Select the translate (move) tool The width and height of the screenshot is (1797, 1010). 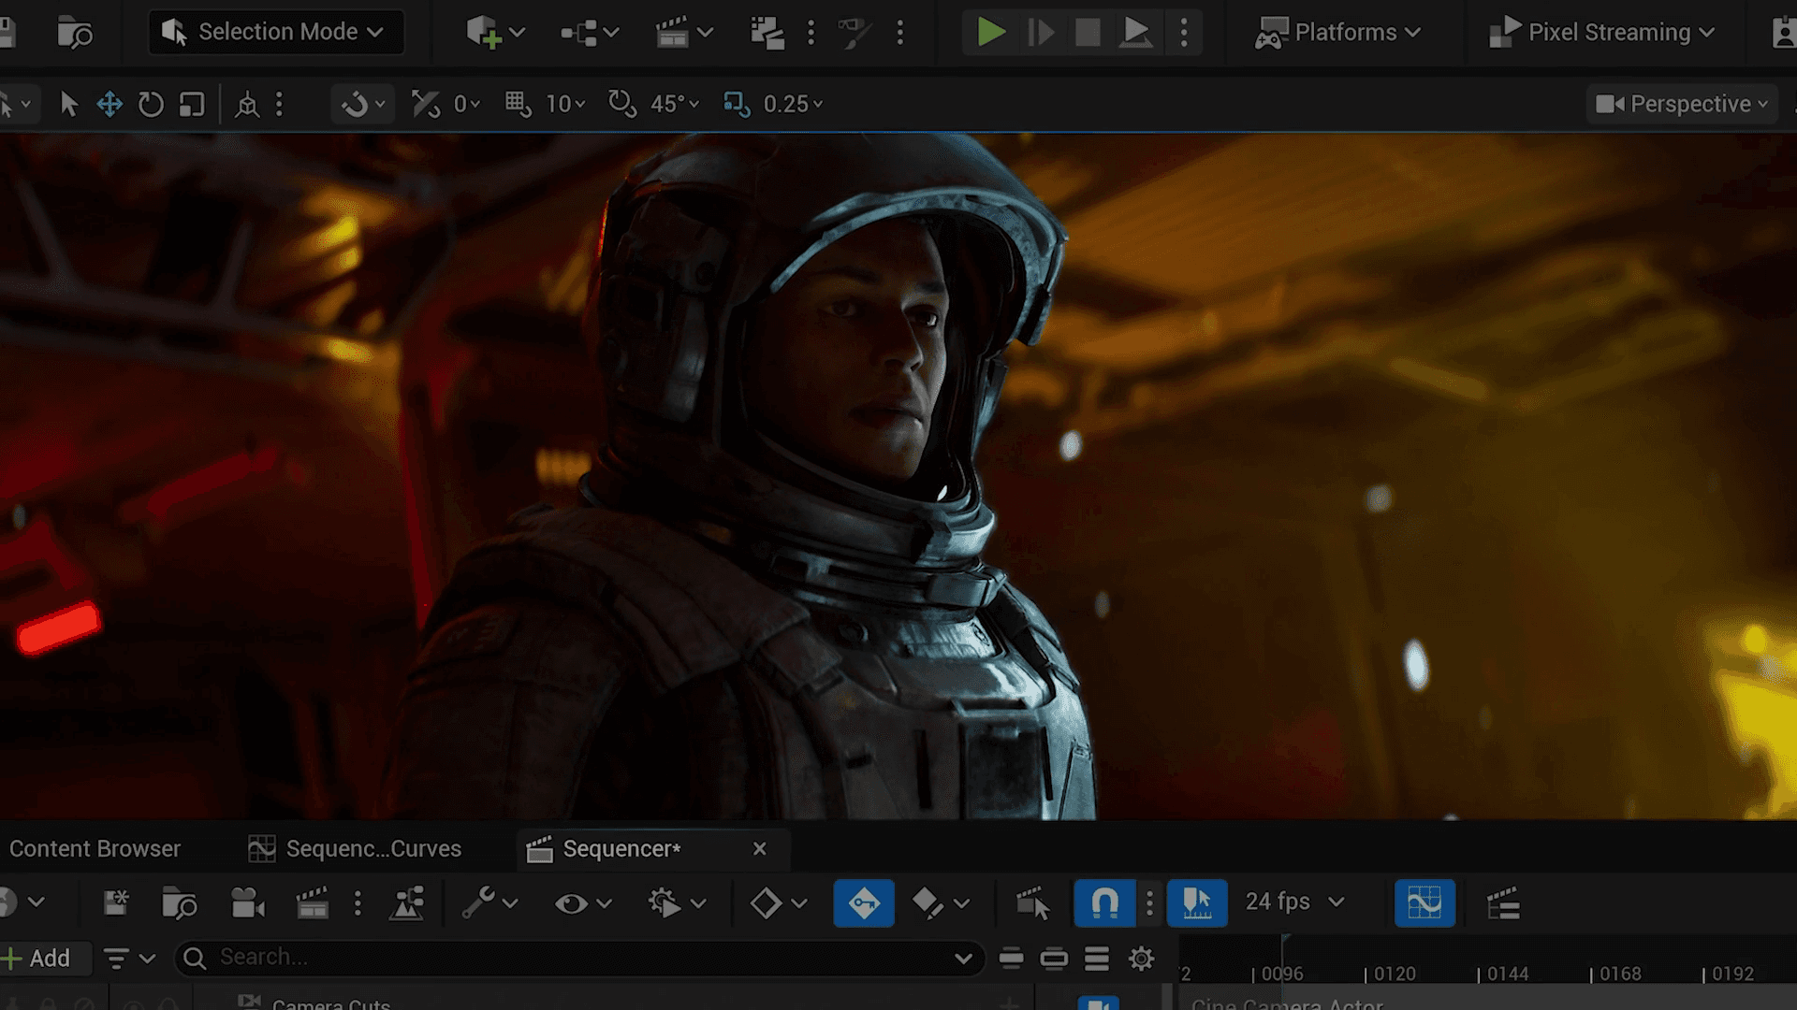pos(110,104)
